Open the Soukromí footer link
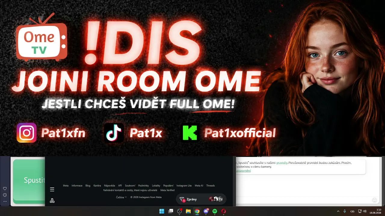 130,186
